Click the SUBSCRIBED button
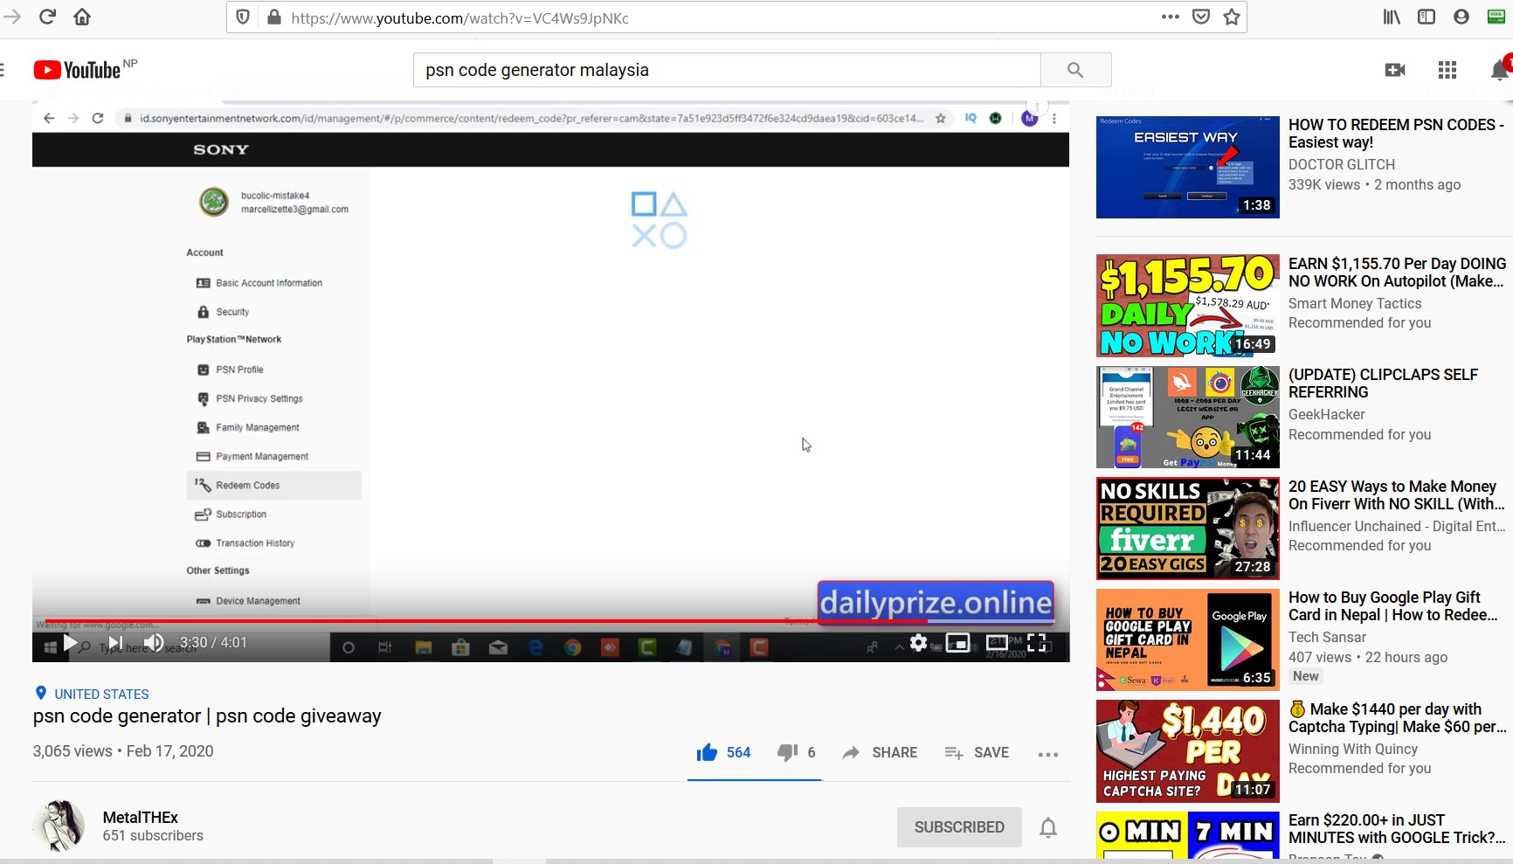Screen dimensions: 1513x864 click(959, 827)
